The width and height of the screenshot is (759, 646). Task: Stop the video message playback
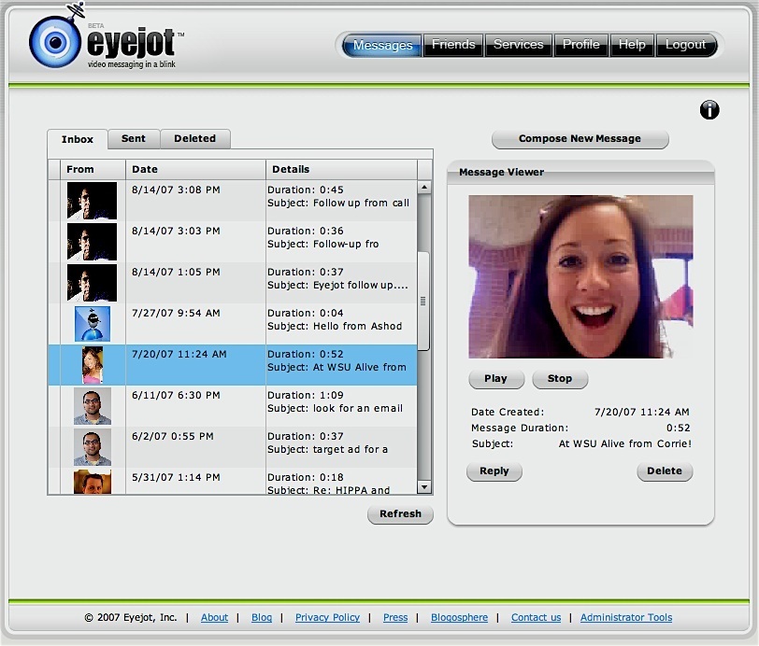(x=559, y=379)
